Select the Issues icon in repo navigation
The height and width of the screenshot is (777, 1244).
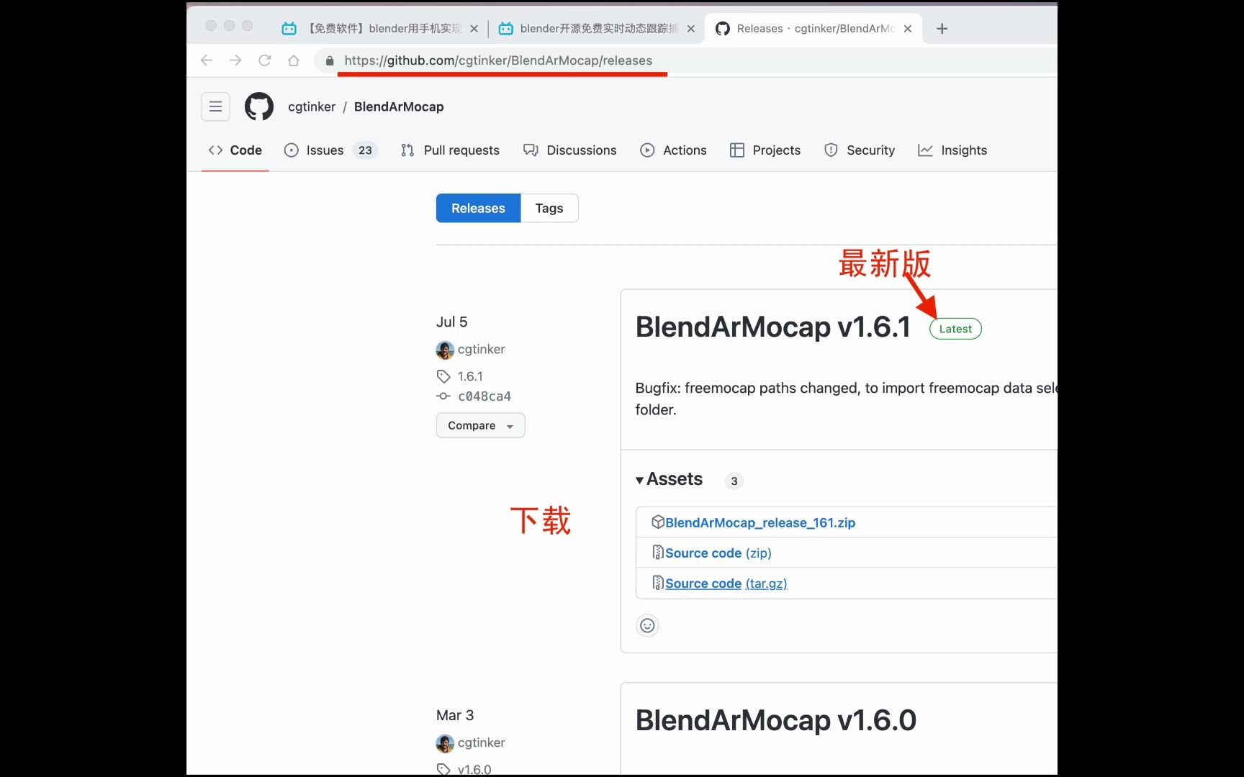tap(292, 150)
